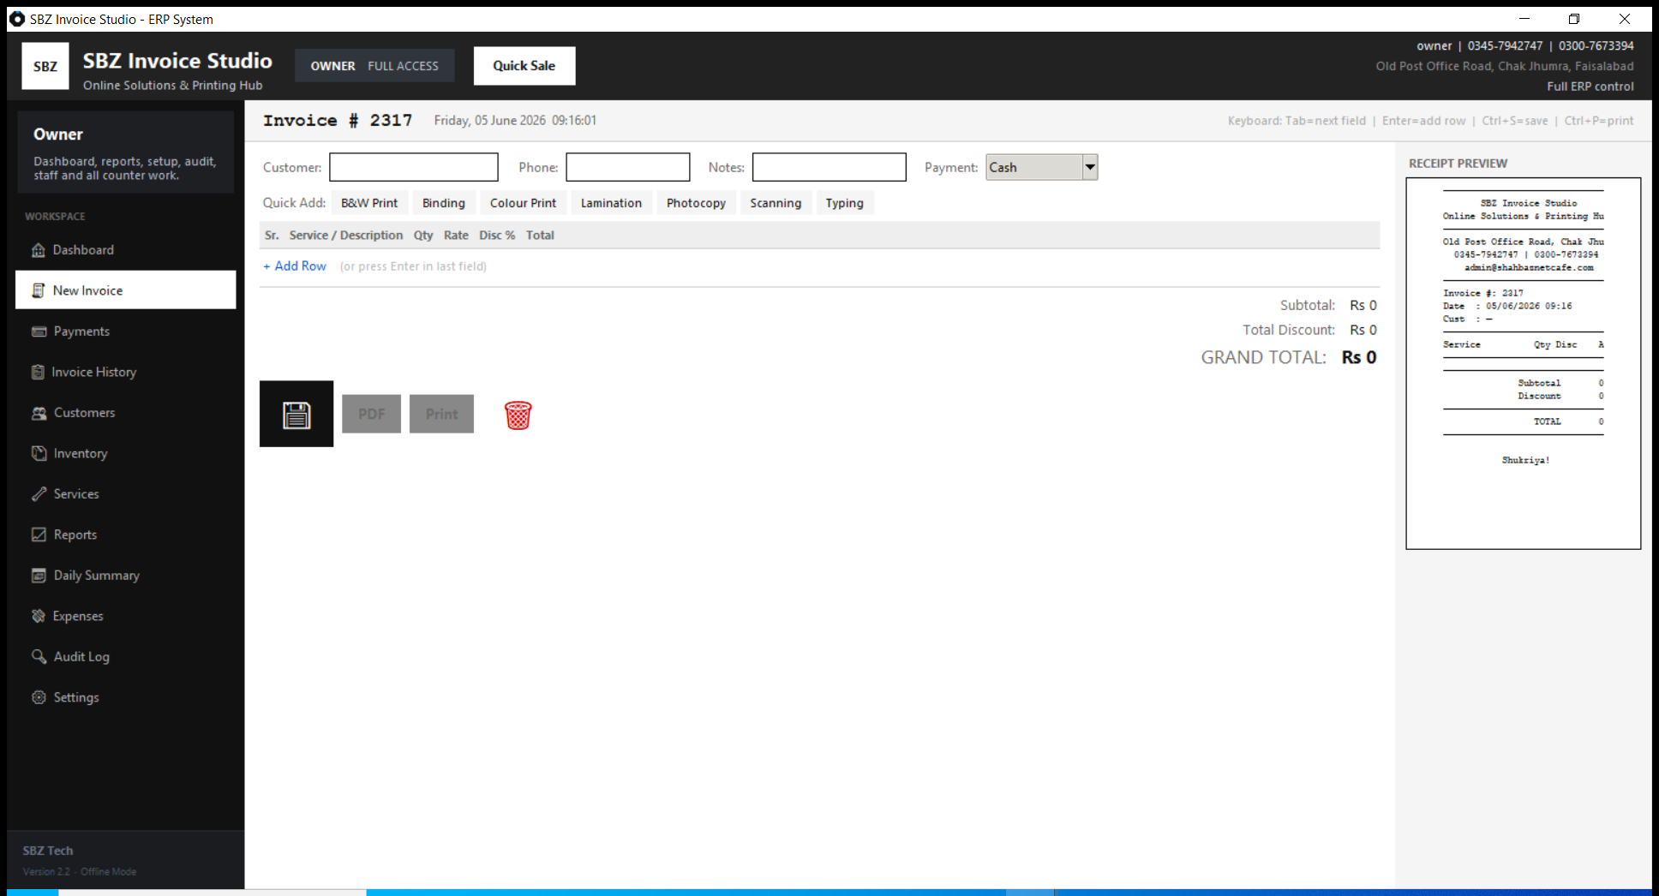The image size is (1659, 896).
Task: Click the app icon in the title bar
Action: click(16, 19)
